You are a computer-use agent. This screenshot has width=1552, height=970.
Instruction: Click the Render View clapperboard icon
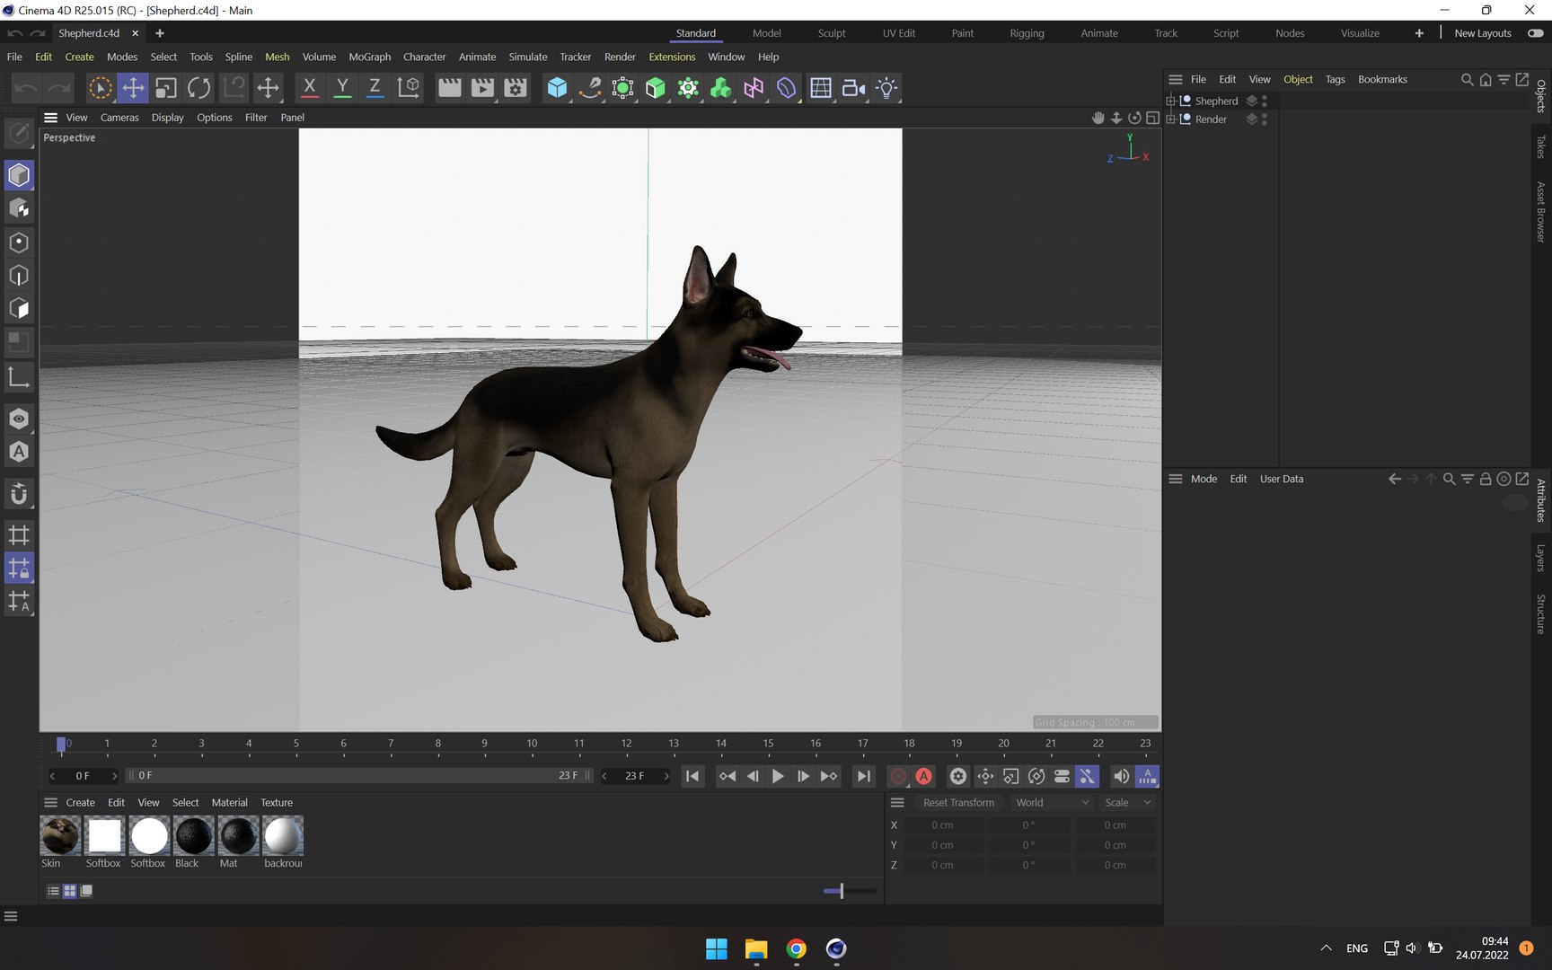tap(449, 88)
